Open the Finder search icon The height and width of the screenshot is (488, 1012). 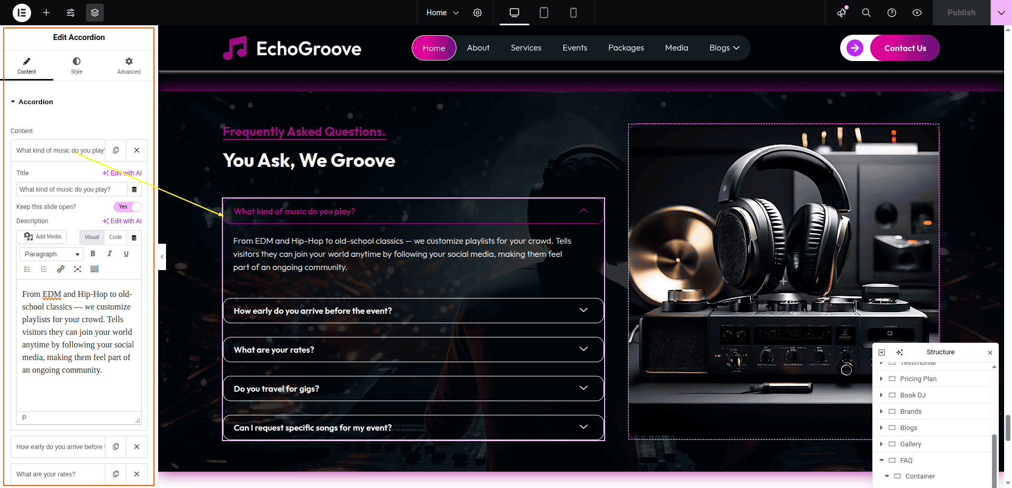(867, 13)
